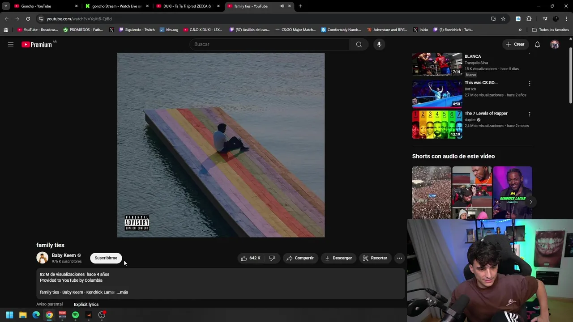Open Chrome media controls icon
The height and width of the screenshot is (322, 573).
tap(545, 19)
